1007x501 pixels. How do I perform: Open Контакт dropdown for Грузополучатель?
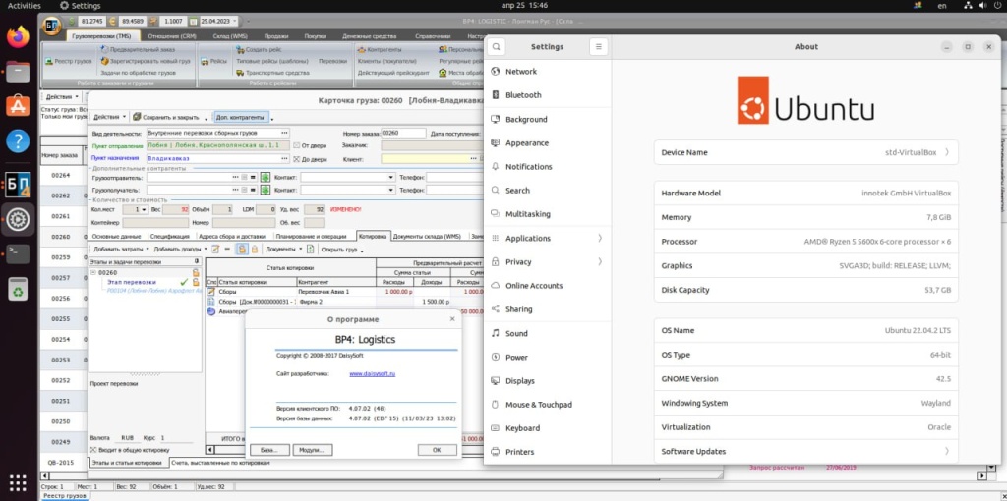click(390, 190)
